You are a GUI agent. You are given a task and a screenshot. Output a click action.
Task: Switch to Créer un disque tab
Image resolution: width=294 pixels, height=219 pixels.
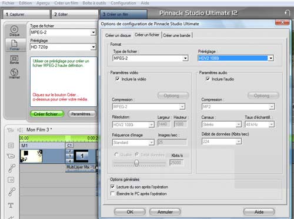[x=118, y=35]
